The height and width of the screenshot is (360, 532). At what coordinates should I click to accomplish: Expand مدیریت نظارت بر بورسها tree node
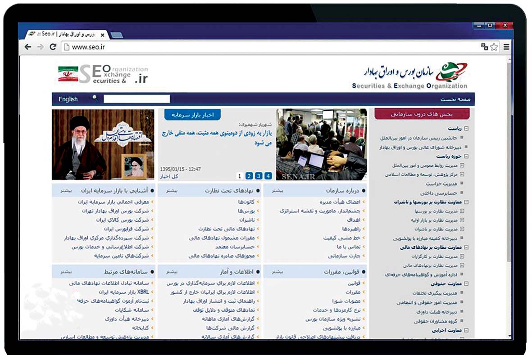[x=462, y=211]
